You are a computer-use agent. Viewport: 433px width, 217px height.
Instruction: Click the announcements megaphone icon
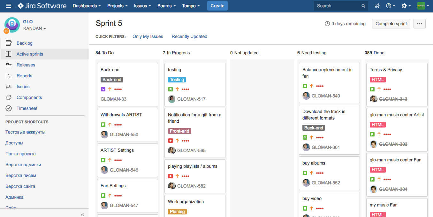coord(377,5)
